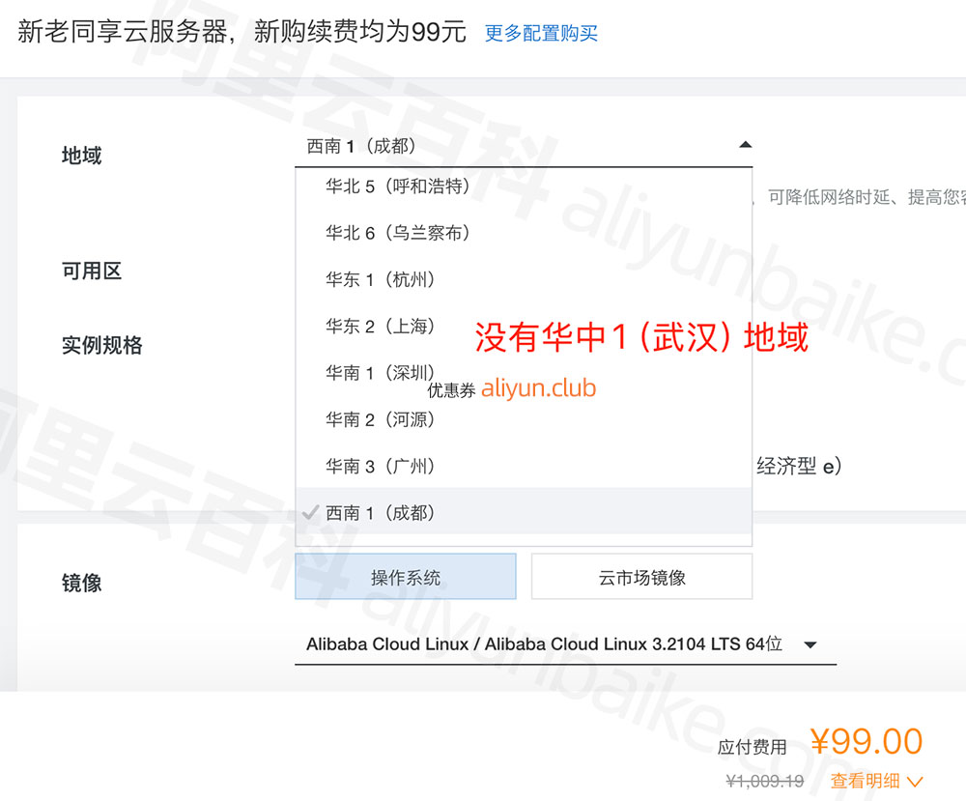The image size is (966, 801).
Task: Expand details with the chevron beside 查看明细
Action: (915, 781)
